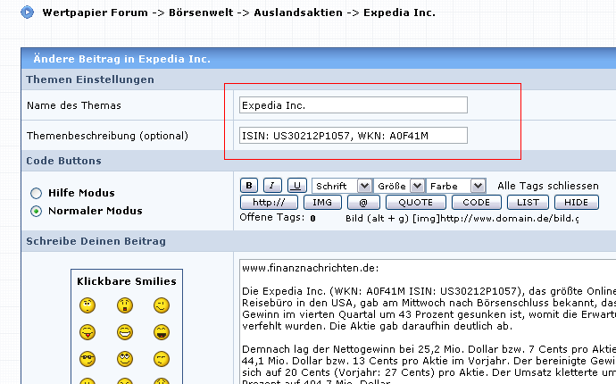Click the 'Themen Einstellungen' section heading
The image size is (616, 384).
pos(90,79)
